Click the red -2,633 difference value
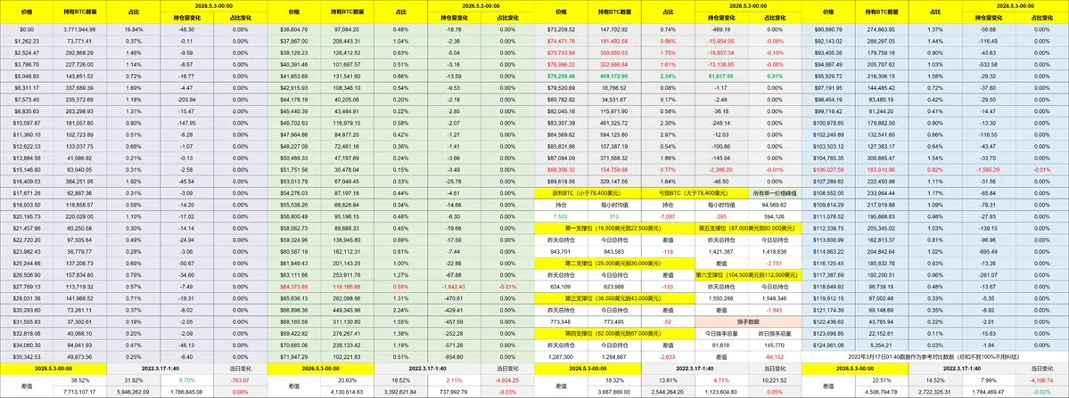 (x=668, y=355)
